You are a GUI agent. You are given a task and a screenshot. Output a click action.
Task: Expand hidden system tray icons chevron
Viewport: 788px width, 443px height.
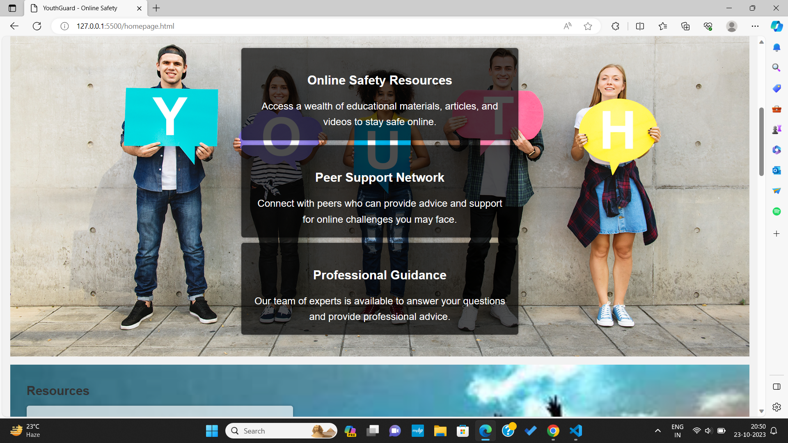tap(657, 431)
